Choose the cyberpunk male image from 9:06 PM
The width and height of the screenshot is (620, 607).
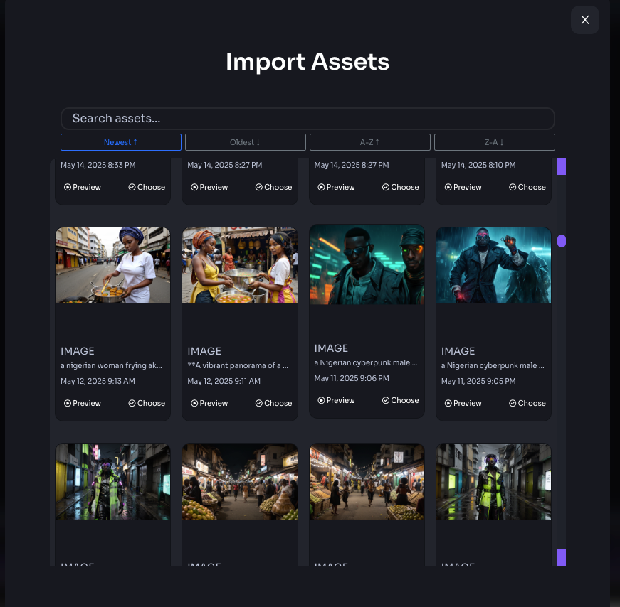coord(400,400)
